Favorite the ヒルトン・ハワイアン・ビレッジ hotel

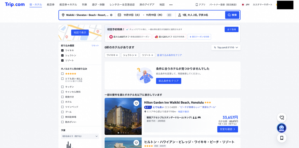136,143
